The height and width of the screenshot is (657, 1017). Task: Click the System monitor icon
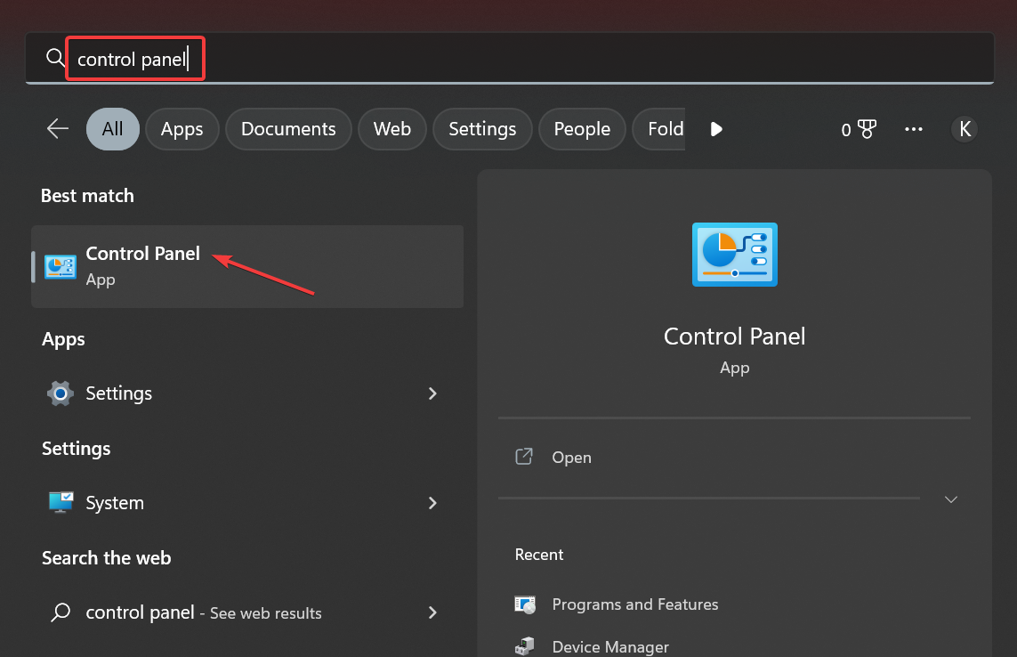tap(61, 502)
